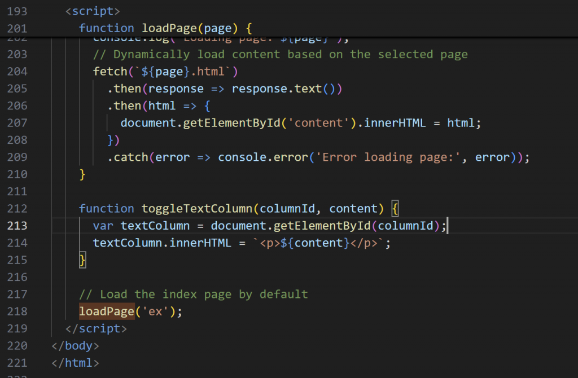
Task: Click '.then(html => {' on line 206
Action: click(159, 106)
